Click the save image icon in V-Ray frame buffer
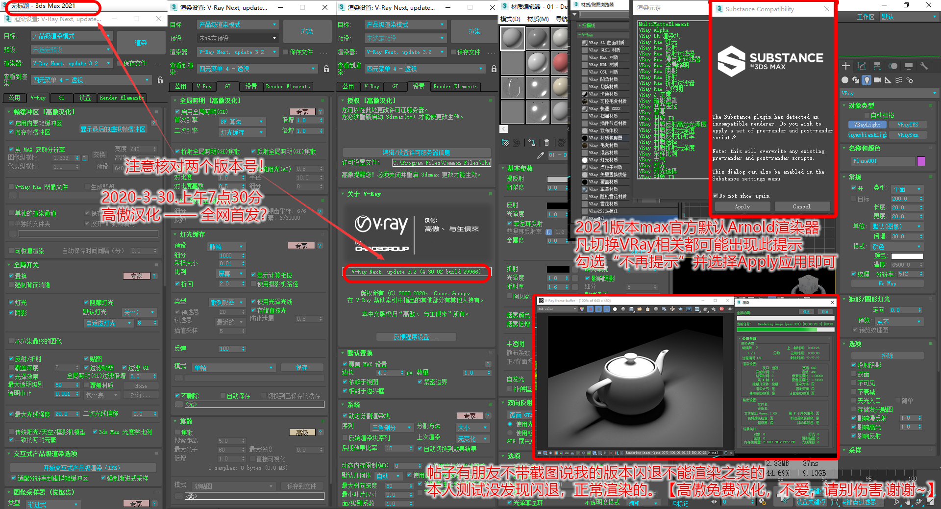941x509 pixels. tap(631, 310)
